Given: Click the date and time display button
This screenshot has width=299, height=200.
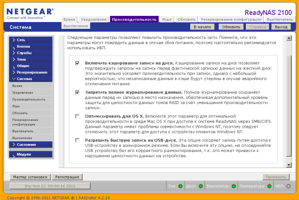Looking at the screenshot, I should [x=50, y=186].
